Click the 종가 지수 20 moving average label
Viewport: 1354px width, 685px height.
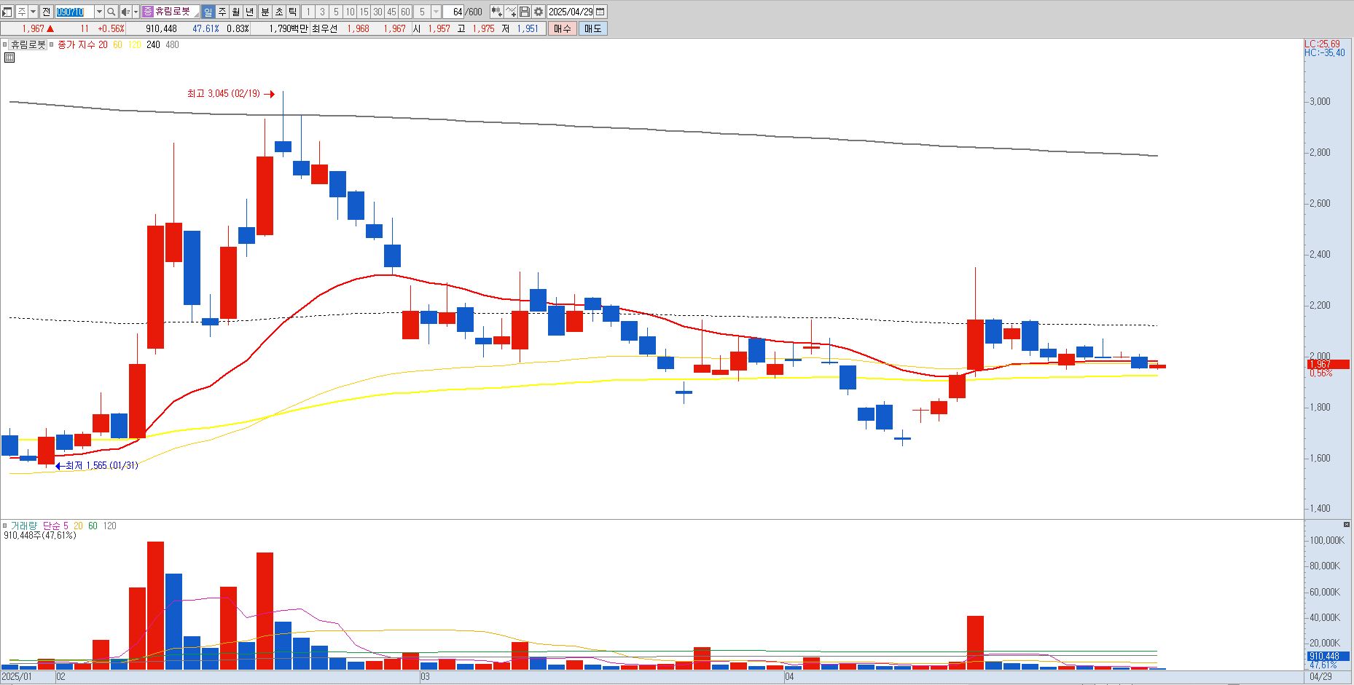pyautogui.click(x=82, y=44)
